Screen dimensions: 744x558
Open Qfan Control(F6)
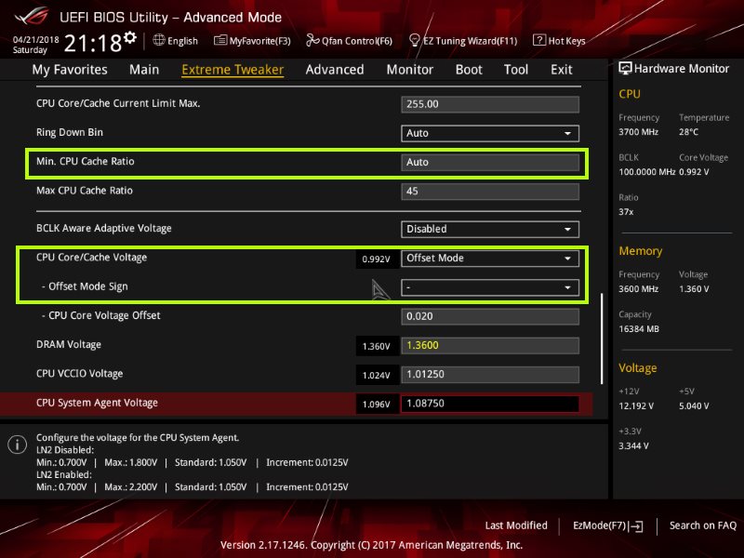(349, 41)
